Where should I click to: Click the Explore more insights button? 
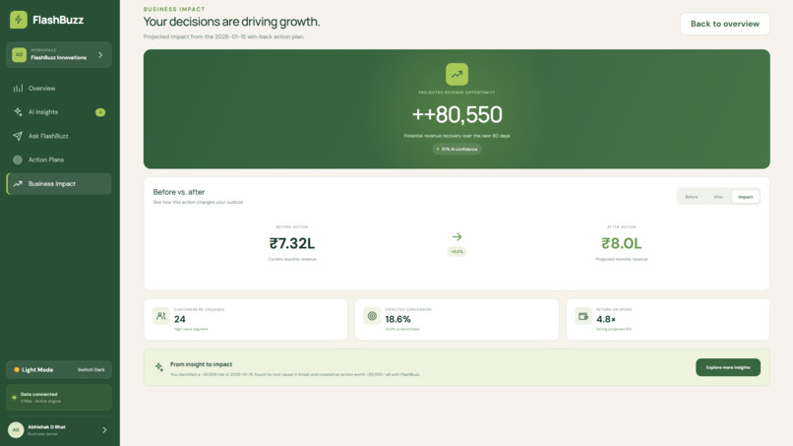click(728, 367)
